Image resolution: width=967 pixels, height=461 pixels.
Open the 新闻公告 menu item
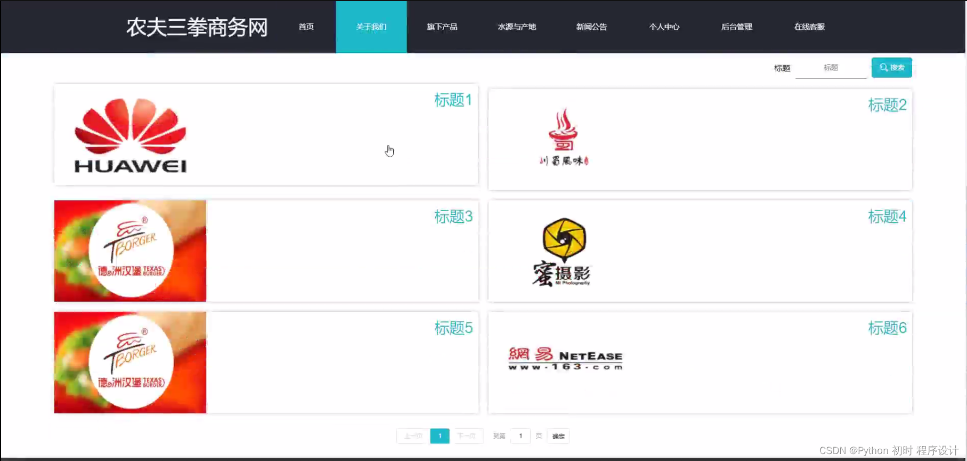tap(591, 27)
